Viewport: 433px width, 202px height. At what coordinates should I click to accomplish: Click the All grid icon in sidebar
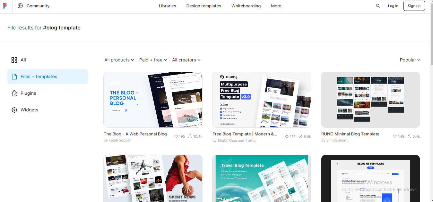point(14,60)
